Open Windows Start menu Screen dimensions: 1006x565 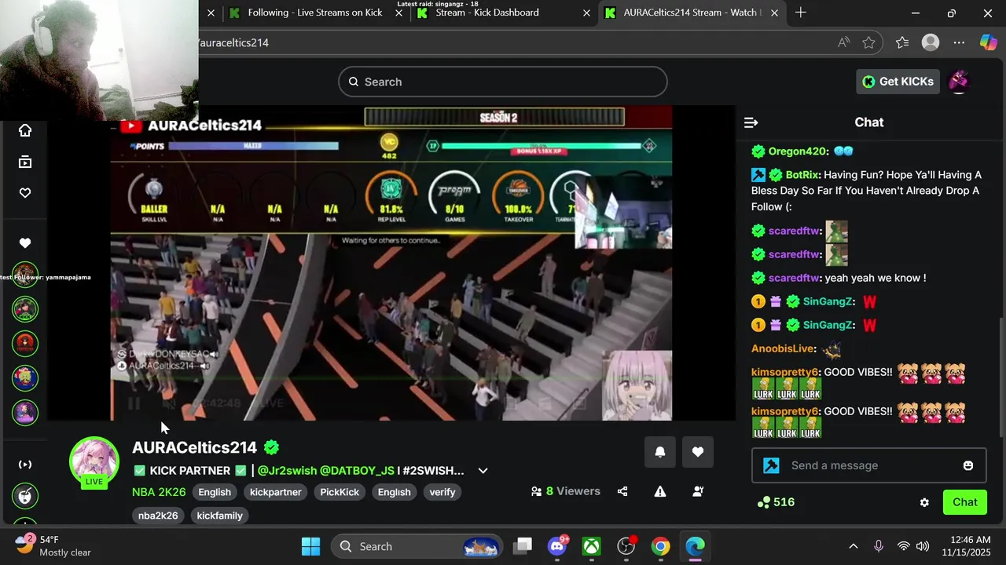310,546
